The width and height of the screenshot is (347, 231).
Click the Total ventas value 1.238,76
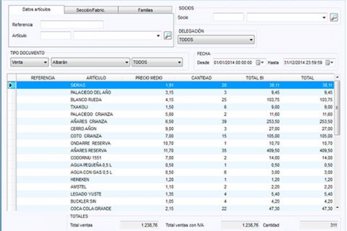[139, 225]
